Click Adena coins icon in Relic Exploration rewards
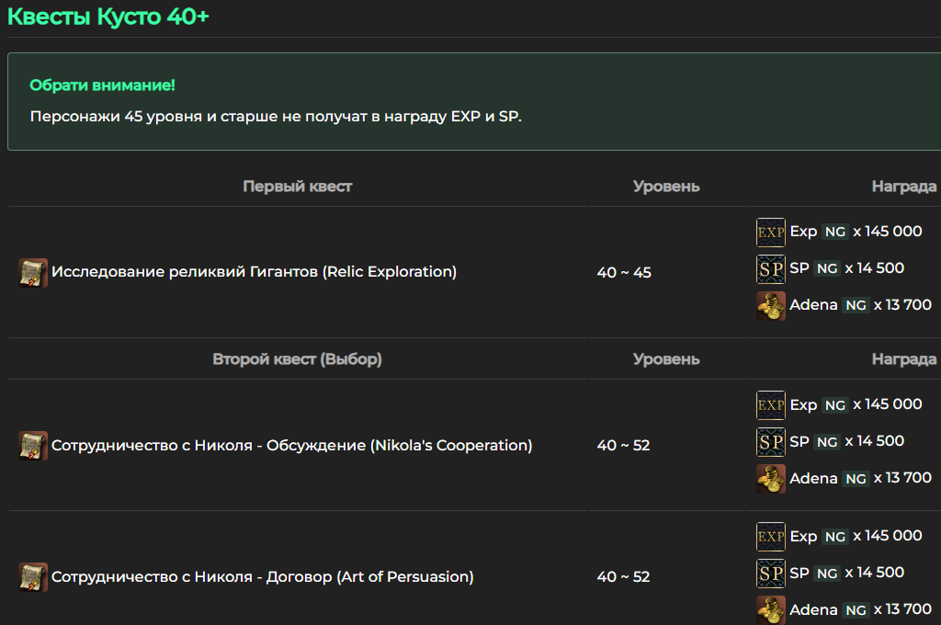 tap(771, 305)
